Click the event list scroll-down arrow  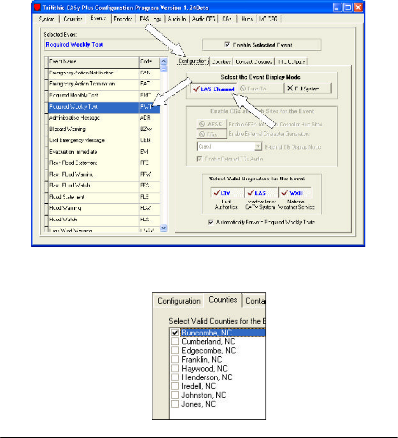164,228
